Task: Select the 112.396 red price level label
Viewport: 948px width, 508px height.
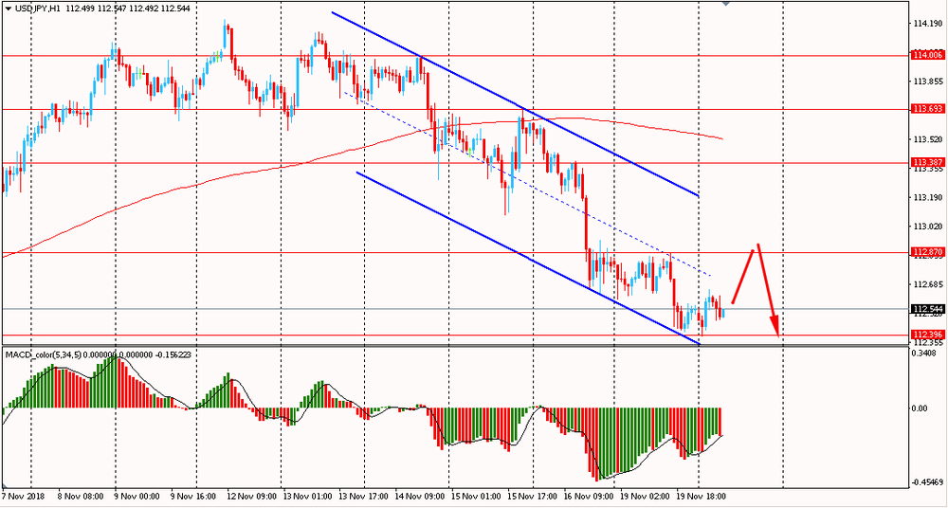Action: click(928, 335)
